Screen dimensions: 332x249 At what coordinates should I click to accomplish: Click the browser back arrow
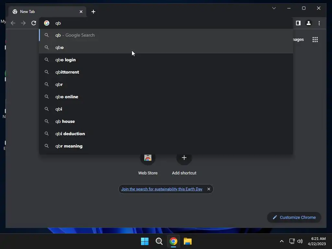13,23
